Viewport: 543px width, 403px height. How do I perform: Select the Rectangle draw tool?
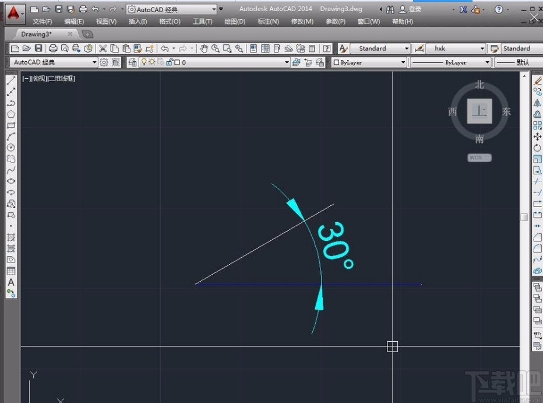point(10,125)
